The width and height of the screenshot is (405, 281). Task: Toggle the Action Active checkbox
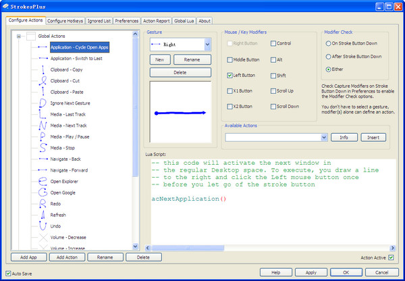coord(391,257)
